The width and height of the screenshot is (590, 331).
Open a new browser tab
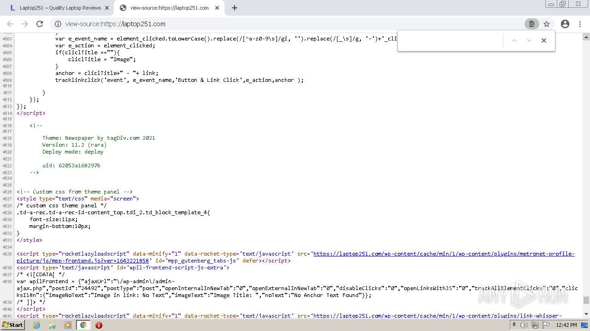(x=234, y=8)
